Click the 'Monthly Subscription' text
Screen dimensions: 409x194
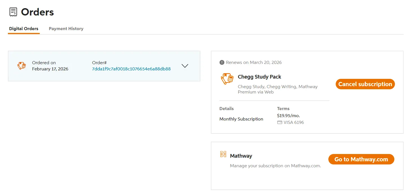coord(241,119)
